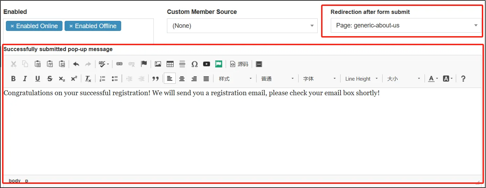Click the 源码 source code button
Image resolution: width=486 pixels, height=188 pixels.
(239, 64)
